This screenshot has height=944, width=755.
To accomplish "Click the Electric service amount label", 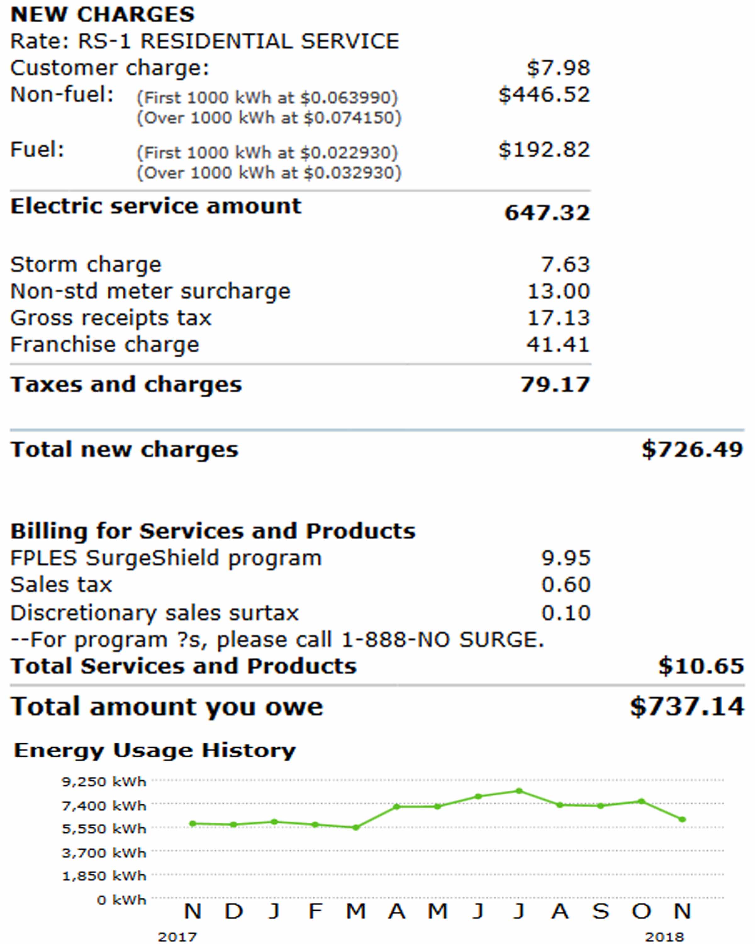I will tap(156, 206).
